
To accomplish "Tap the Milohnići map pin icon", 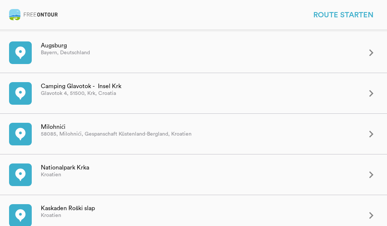I will [20, 134].
